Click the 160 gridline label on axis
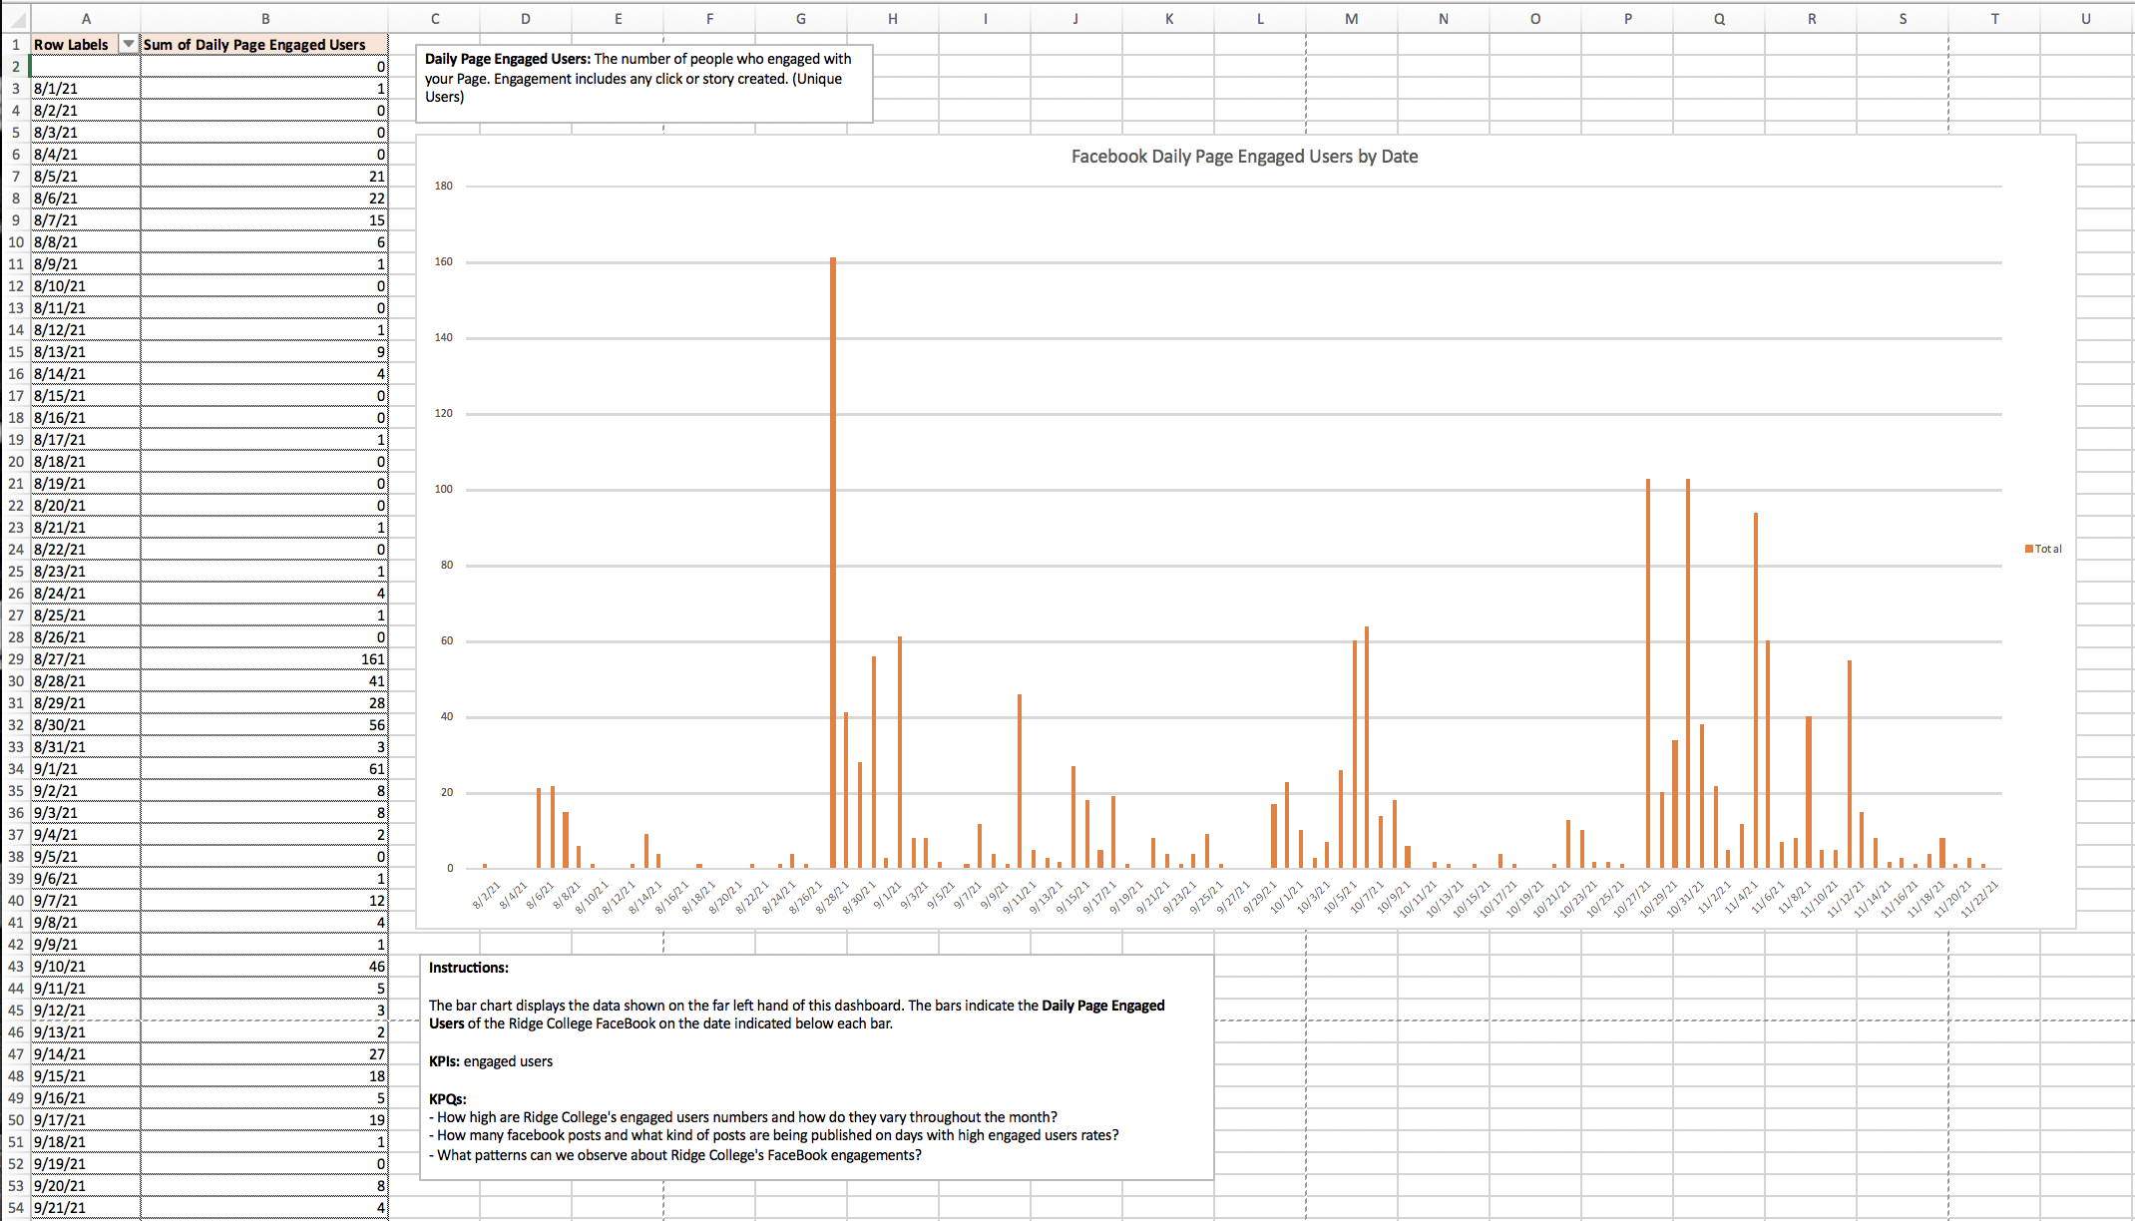This screenshot has height=1221, width=2135. coord(444,262)
